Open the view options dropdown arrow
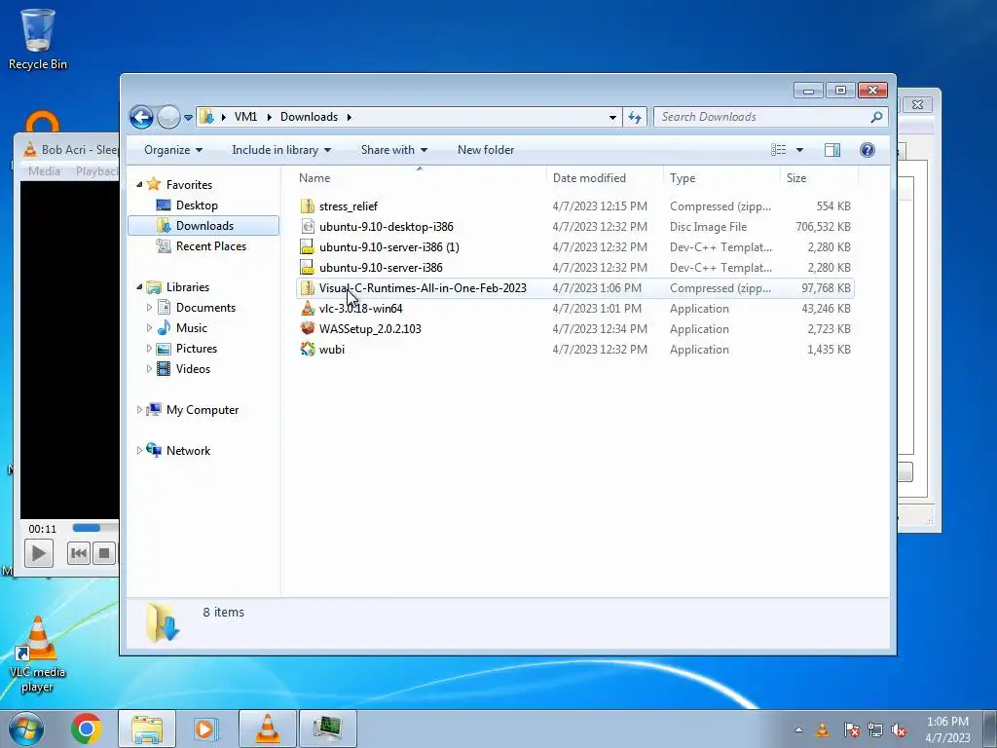 [799, 150]
